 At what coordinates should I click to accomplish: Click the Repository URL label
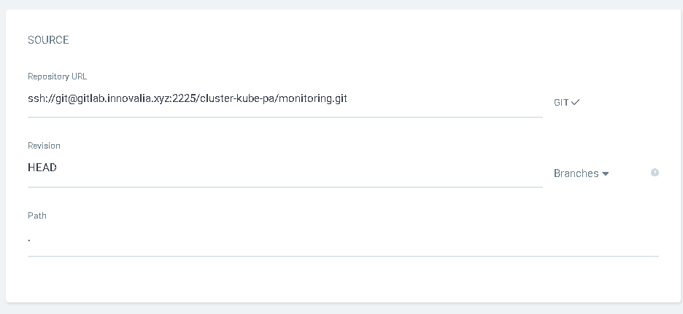click(x=58, y=76)
